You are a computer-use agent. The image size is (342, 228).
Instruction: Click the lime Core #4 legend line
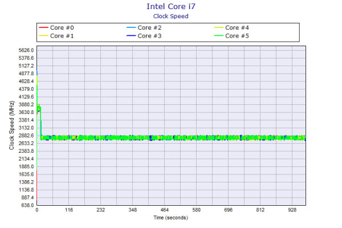218,27
